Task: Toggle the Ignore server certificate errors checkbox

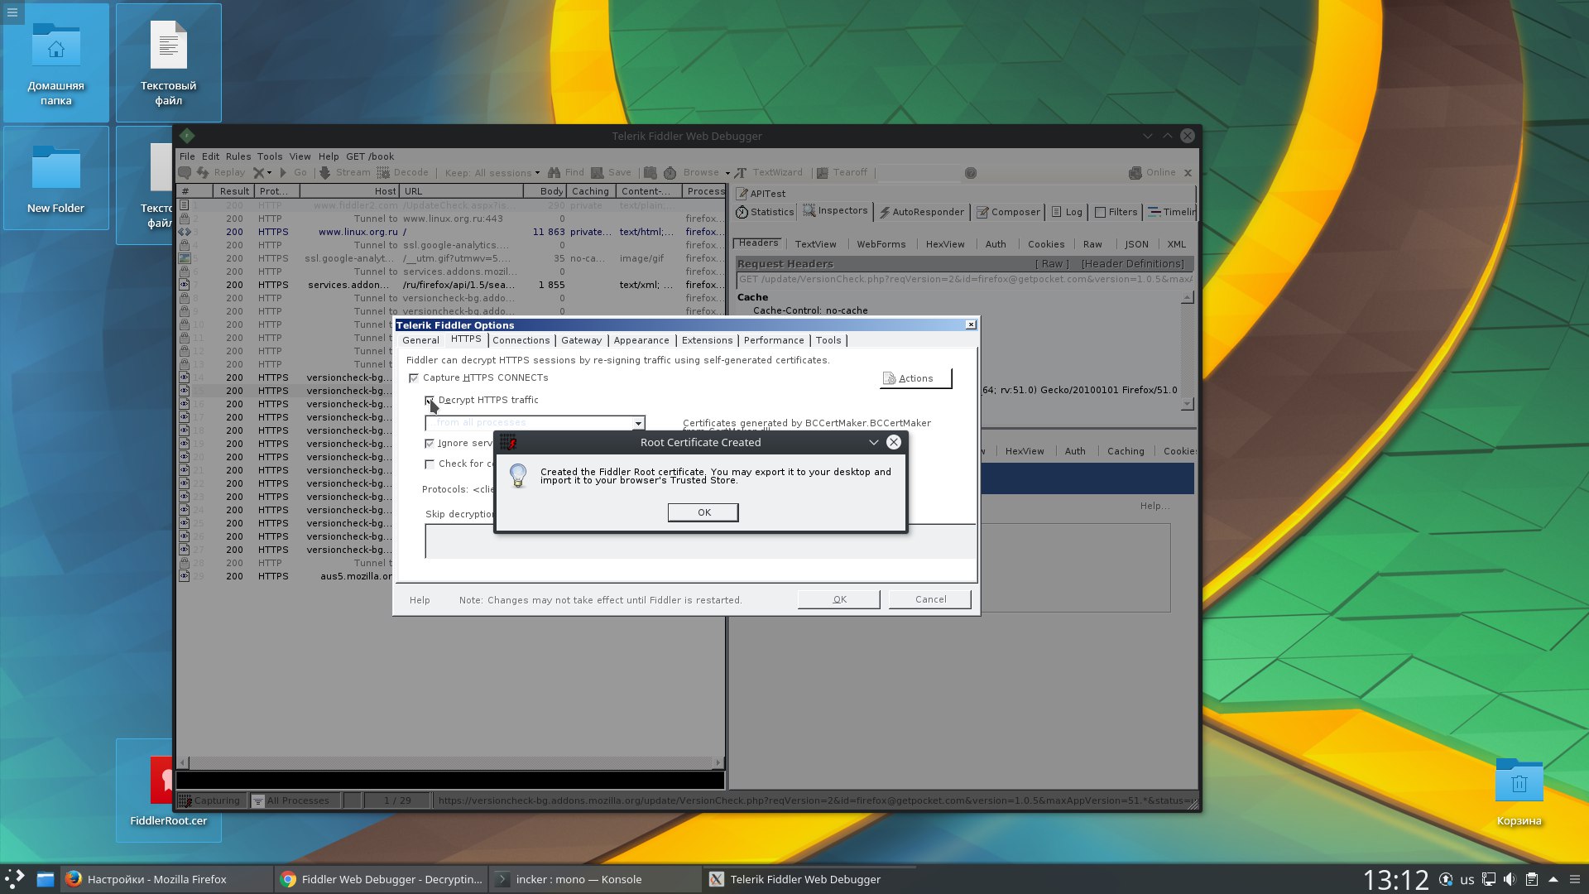Action: [x=430, y=444]
